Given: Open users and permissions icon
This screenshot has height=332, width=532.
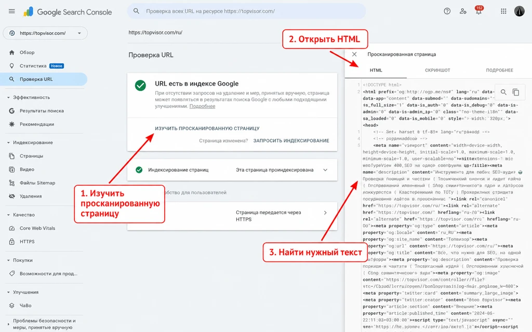Looking at the screenshot, I should coord(463,11).
